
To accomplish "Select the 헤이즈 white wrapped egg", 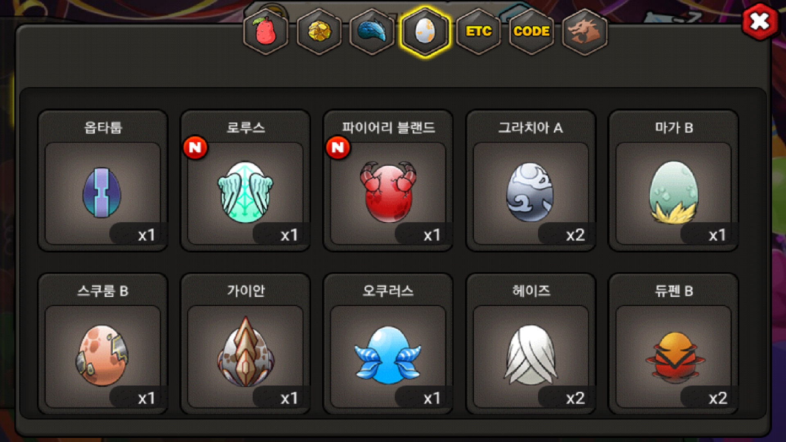I will 531,344.
